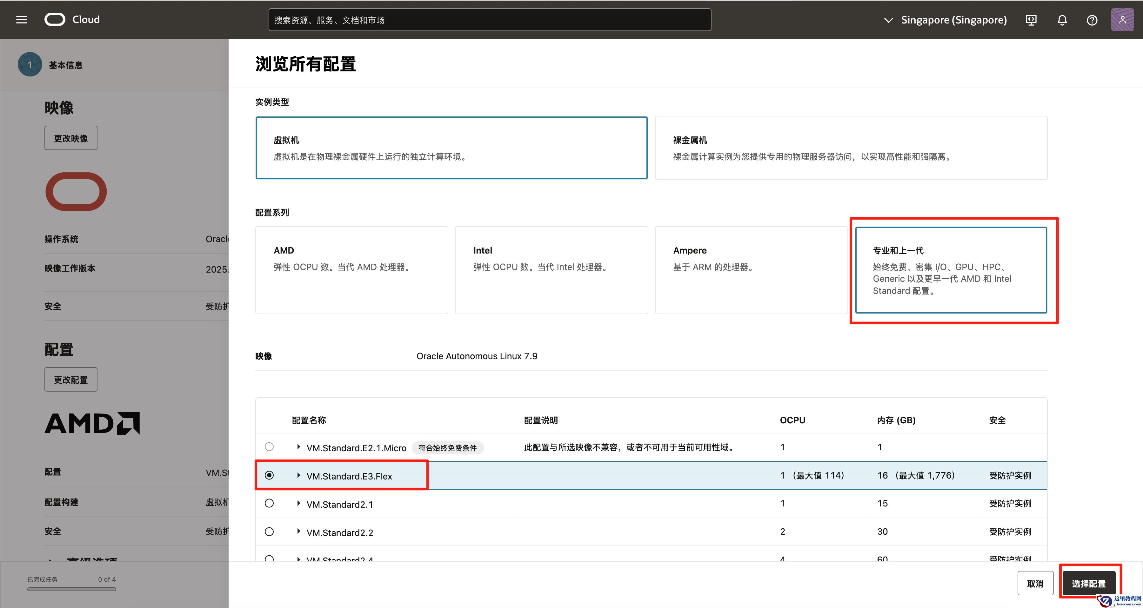1143x608 pixels.
Task: Choose the Ampere shape series card
Action: coord(751,270)
